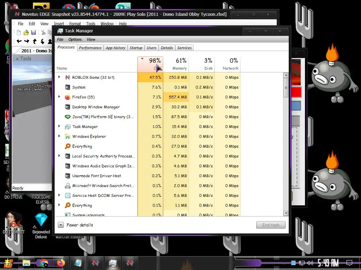Switch to the Users tab
The image size is (361, 270).
[x=152, y=48]
